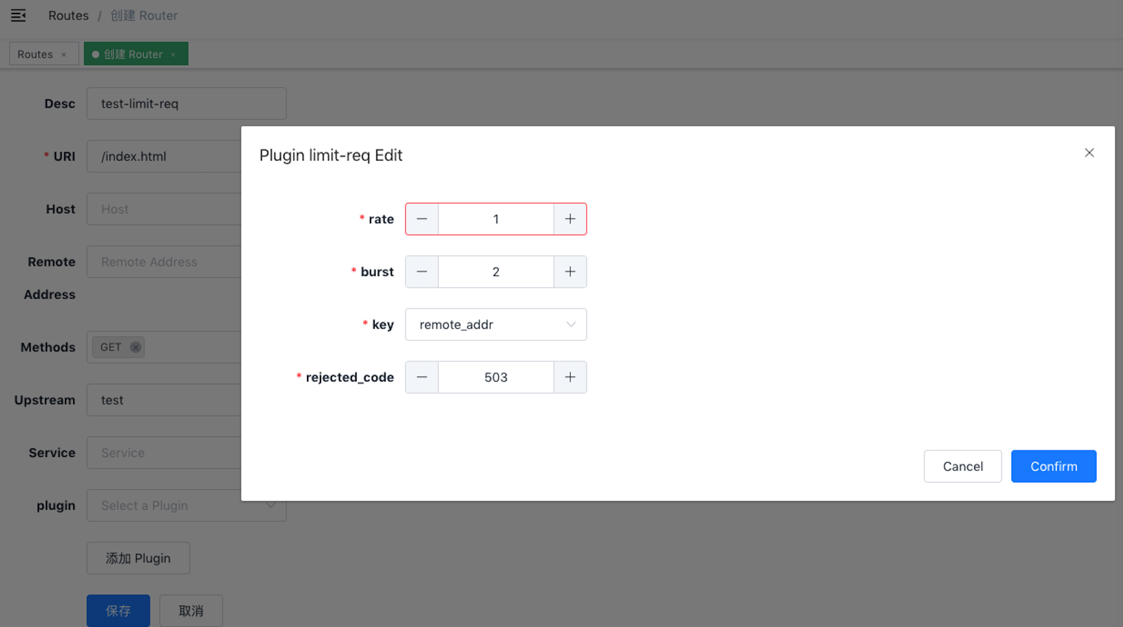The height and width of the screenshot is (627, 1123).
Task: Click the Confirm button
Action: pyautogui.click(x=1053, y=466)
